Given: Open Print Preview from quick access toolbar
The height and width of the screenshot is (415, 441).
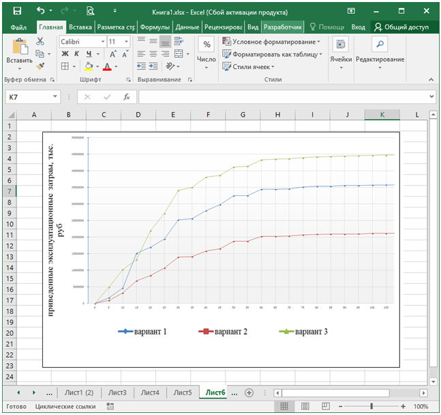Looking at the screenshot, I should pyautogui.click(x=90, y=11).
